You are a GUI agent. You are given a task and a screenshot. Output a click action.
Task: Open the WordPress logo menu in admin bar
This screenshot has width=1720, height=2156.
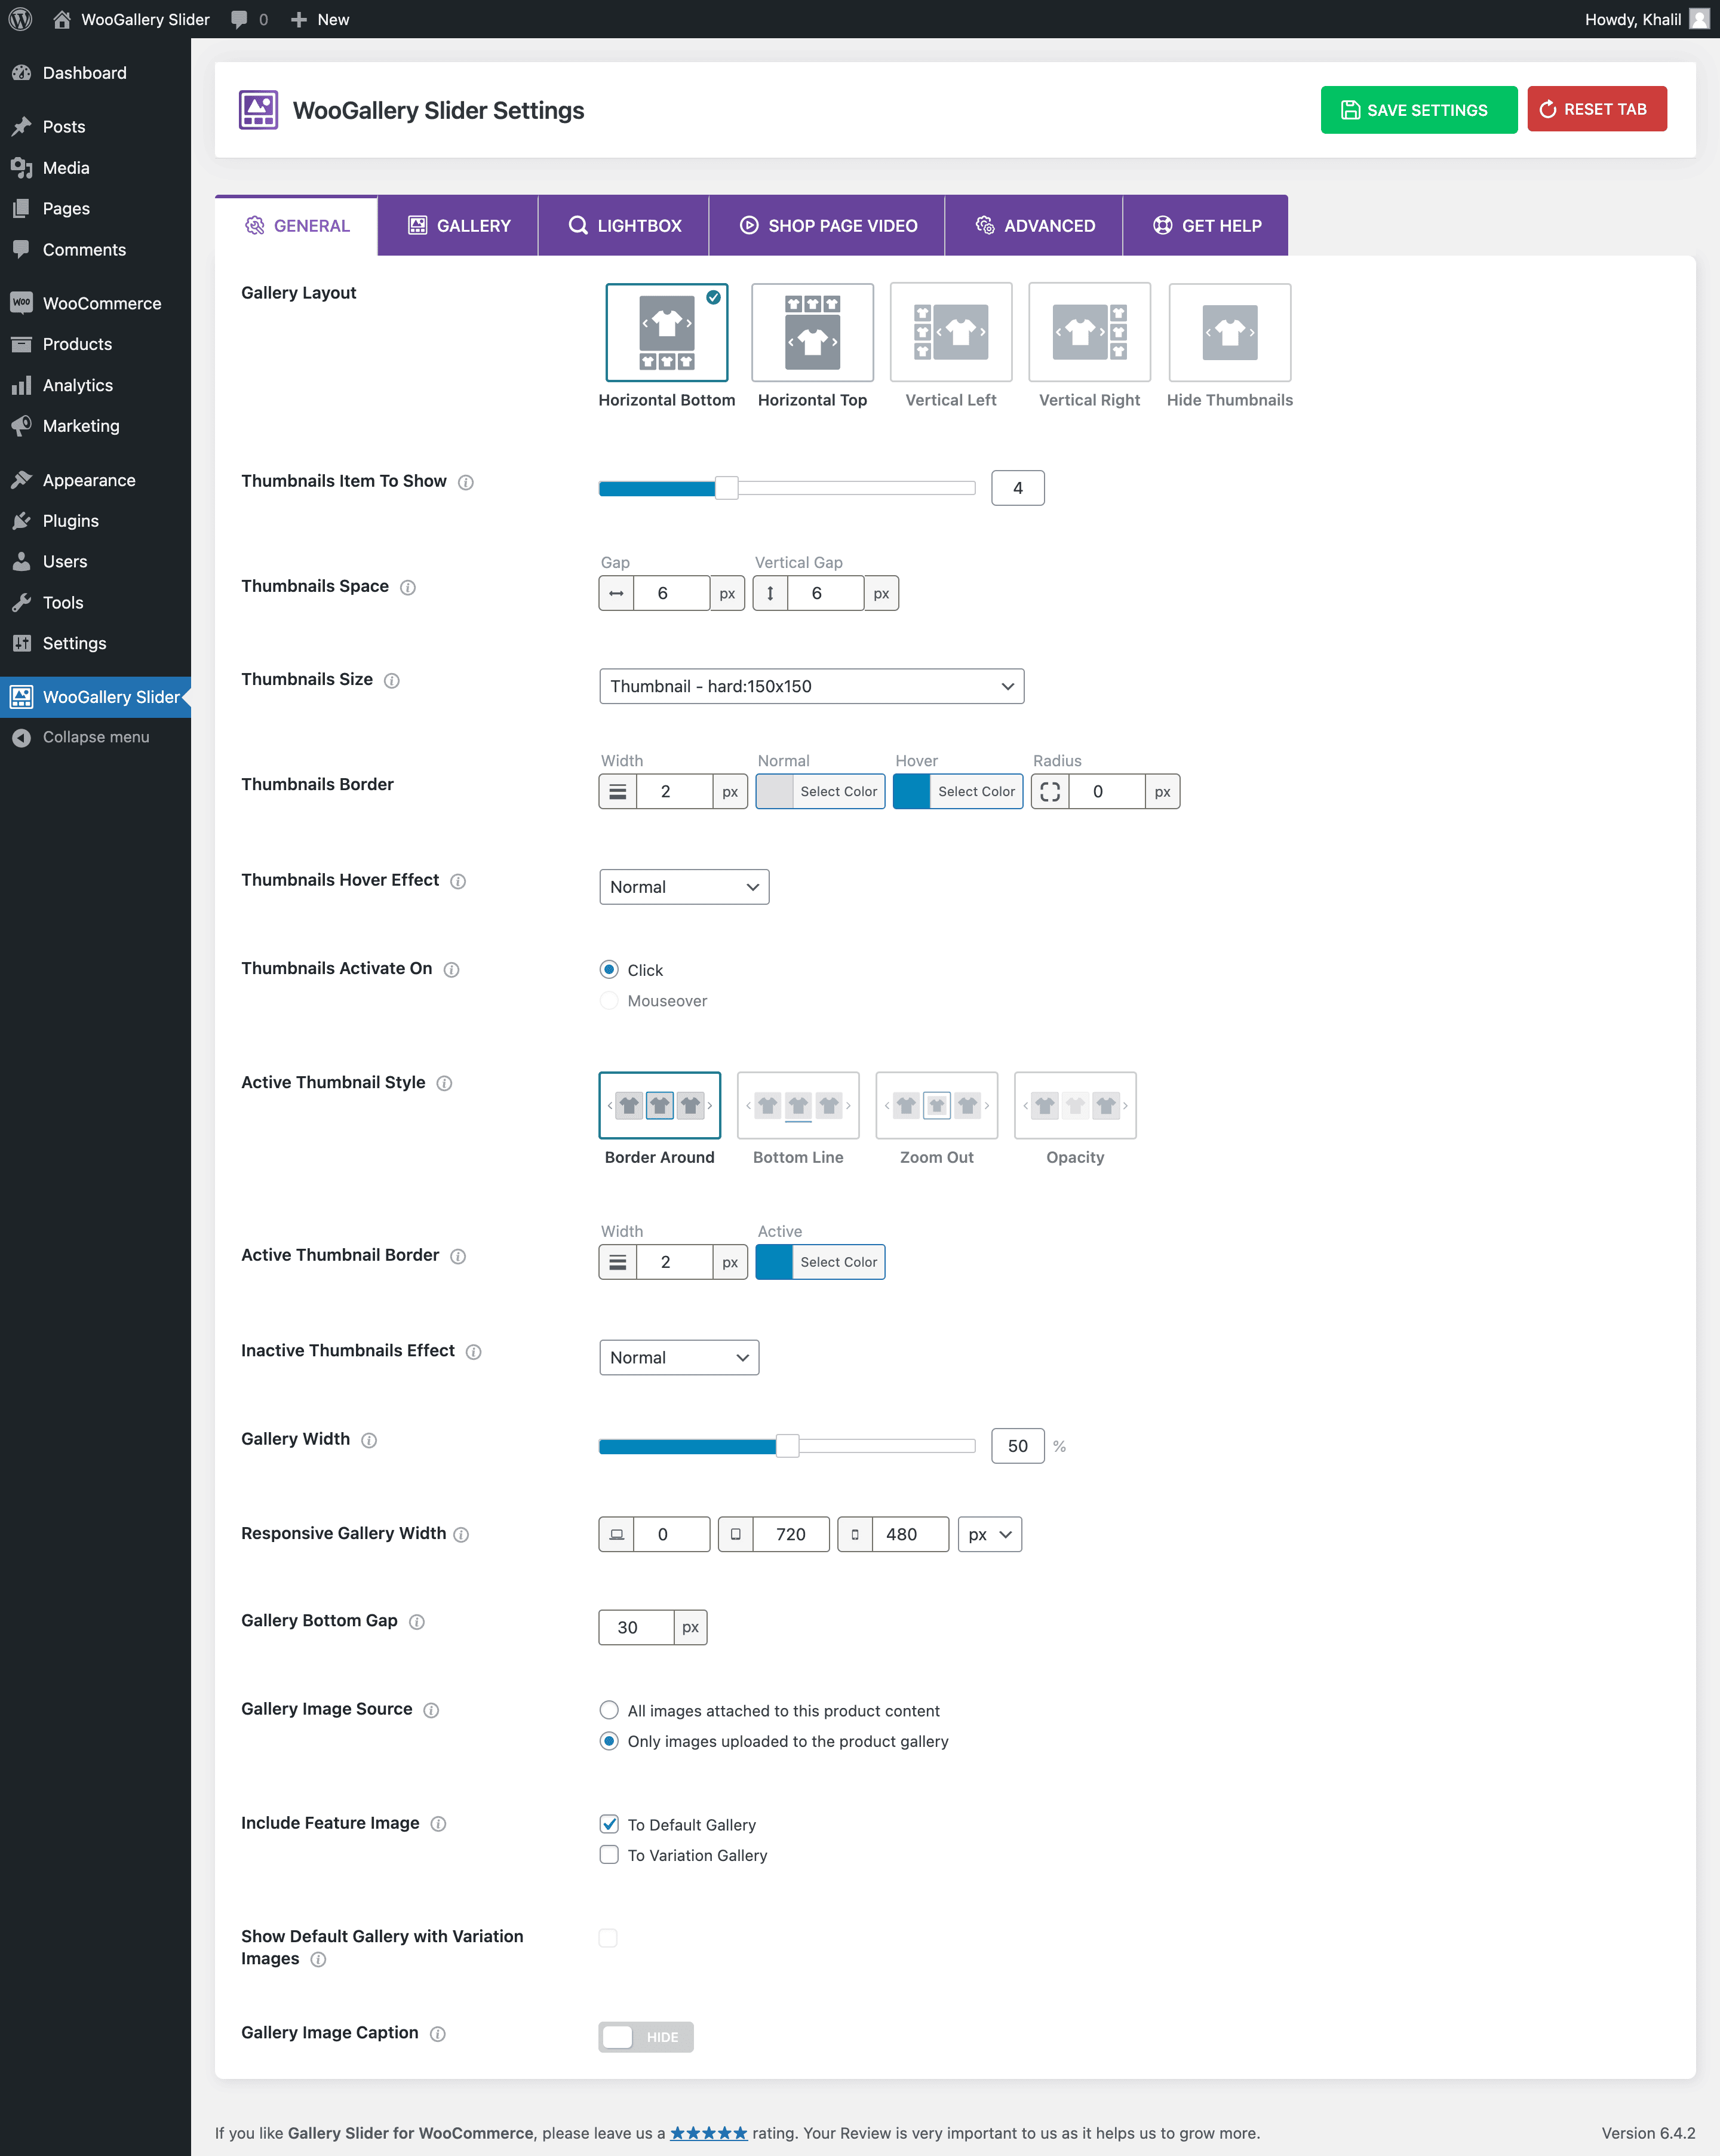tap(20, 19)
